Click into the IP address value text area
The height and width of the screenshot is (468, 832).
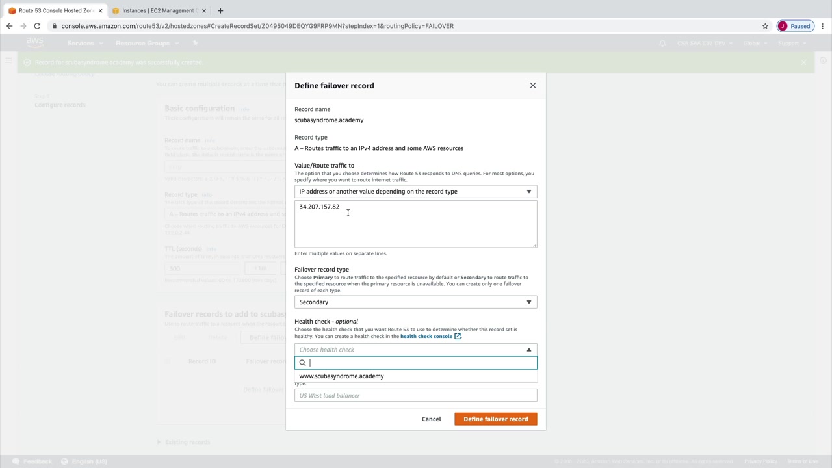pyautogui.click(x=416, y=224)
